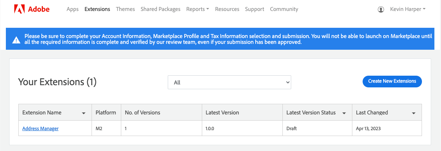Click Create New Extensions button

click(392, 82)
